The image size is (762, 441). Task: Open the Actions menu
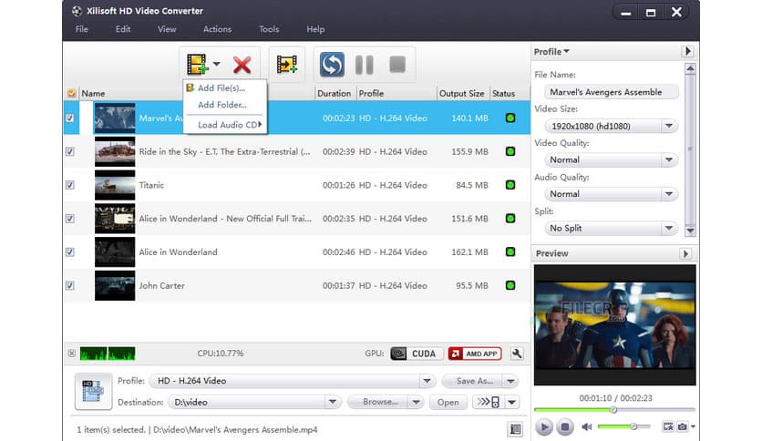[x=217, y=29]
